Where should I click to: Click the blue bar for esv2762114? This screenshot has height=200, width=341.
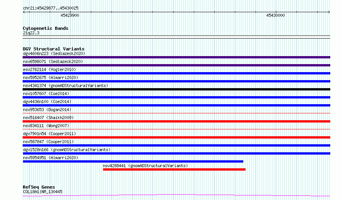pyautogui.click(x=176, y=73)
